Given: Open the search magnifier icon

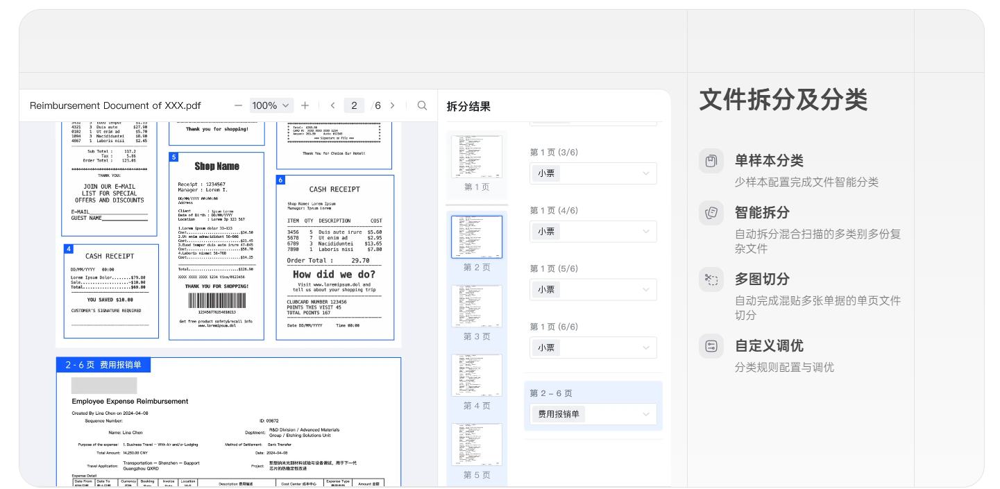Looking at the screenshot, I should (x=422, y=105).
